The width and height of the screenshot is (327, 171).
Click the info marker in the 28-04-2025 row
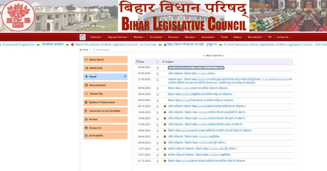point(165,130)
